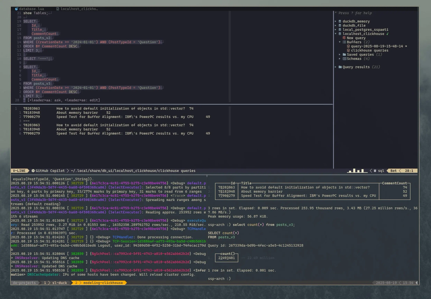Click the db_ui clickhouse queries file path

pos(133,171)
